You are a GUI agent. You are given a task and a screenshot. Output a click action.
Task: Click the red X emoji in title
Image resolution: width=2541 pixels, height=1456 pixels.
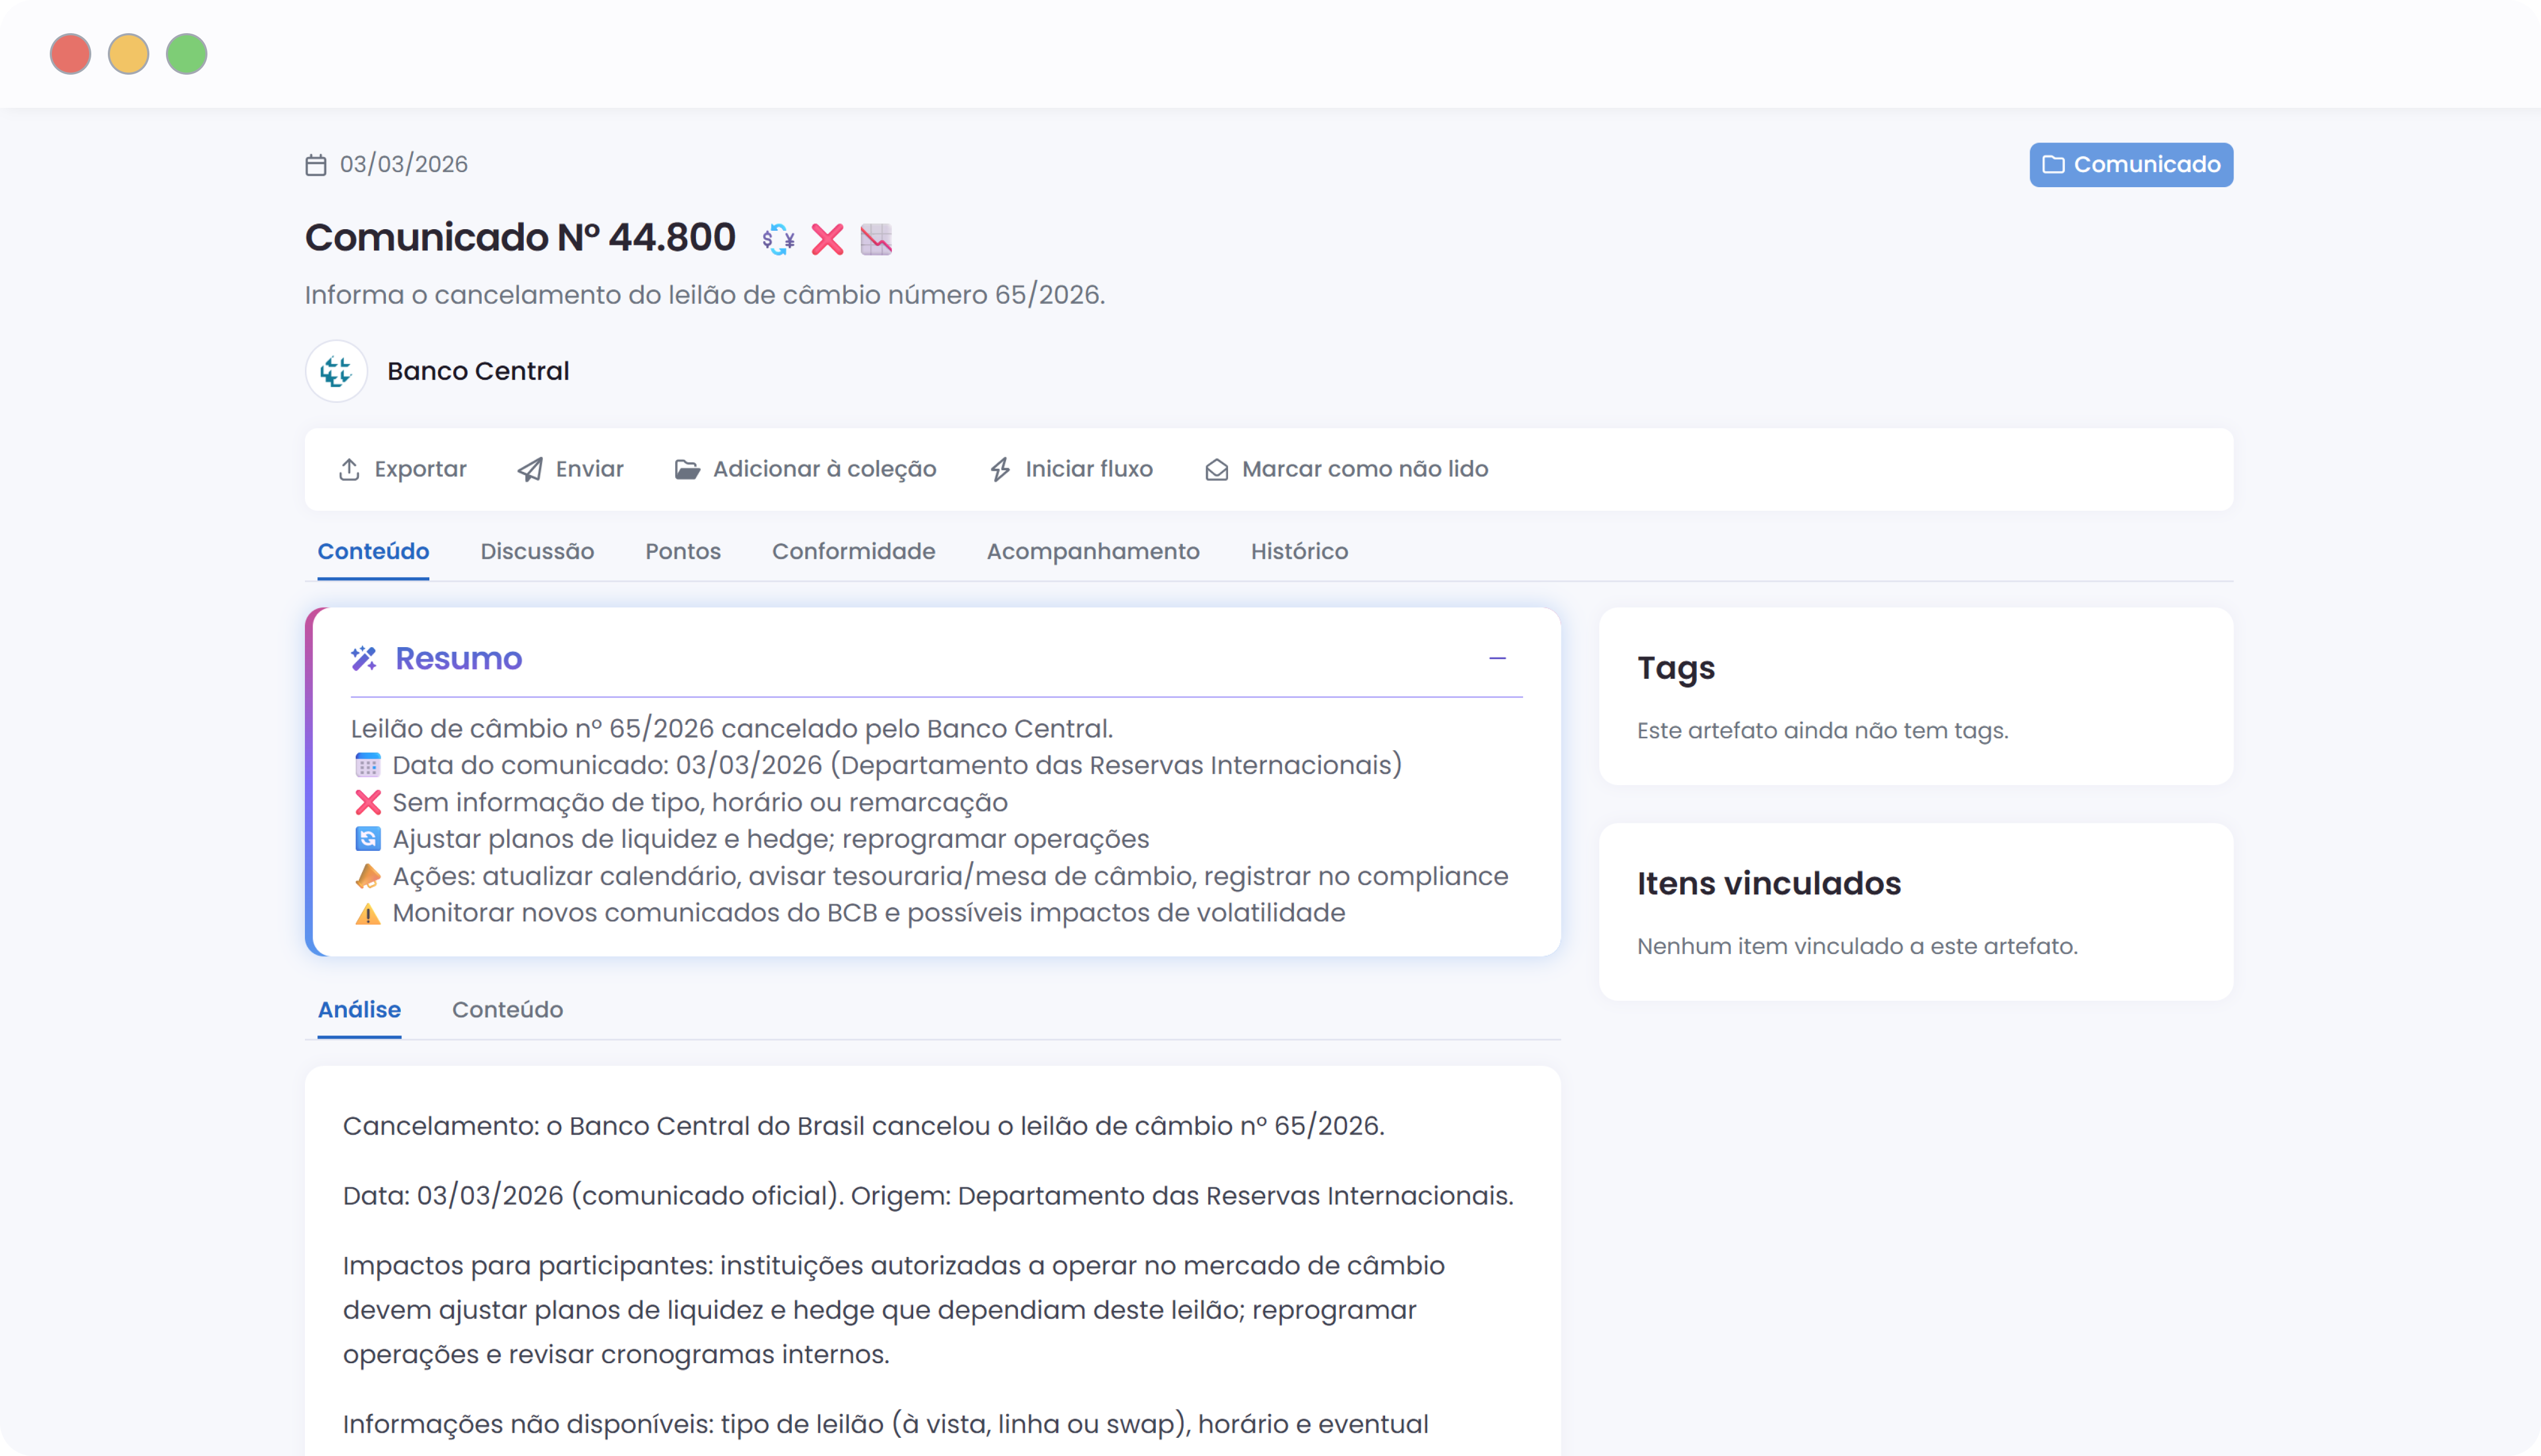(x=827, y=239)
